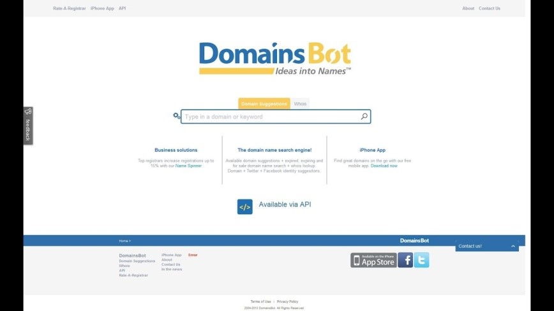Open the Privacy Policy link
Screen dimensions: 554x311
click(x=288, y=301)
